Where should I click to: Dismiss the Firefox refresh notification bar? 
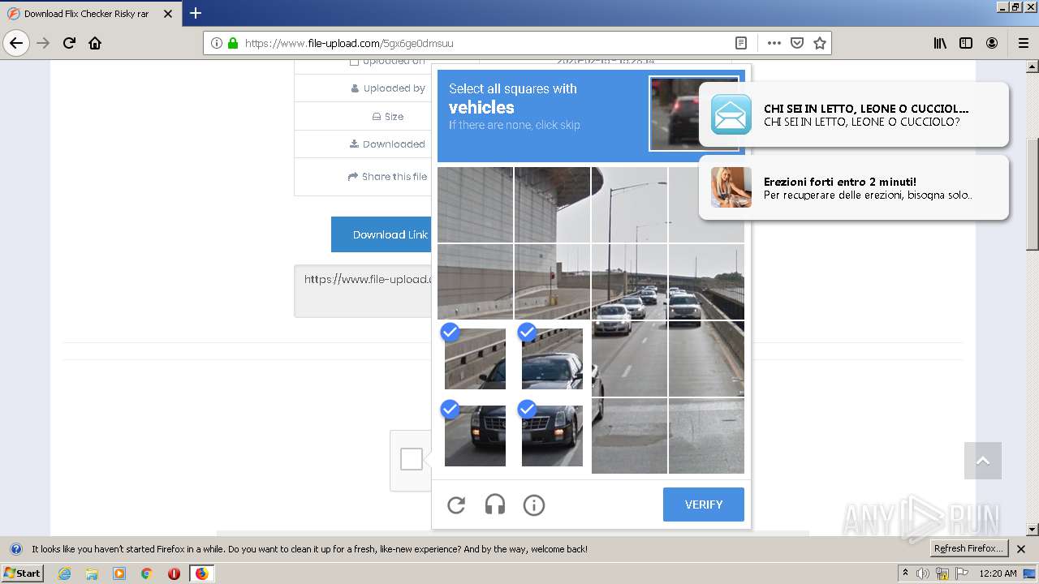point(1021,549)
